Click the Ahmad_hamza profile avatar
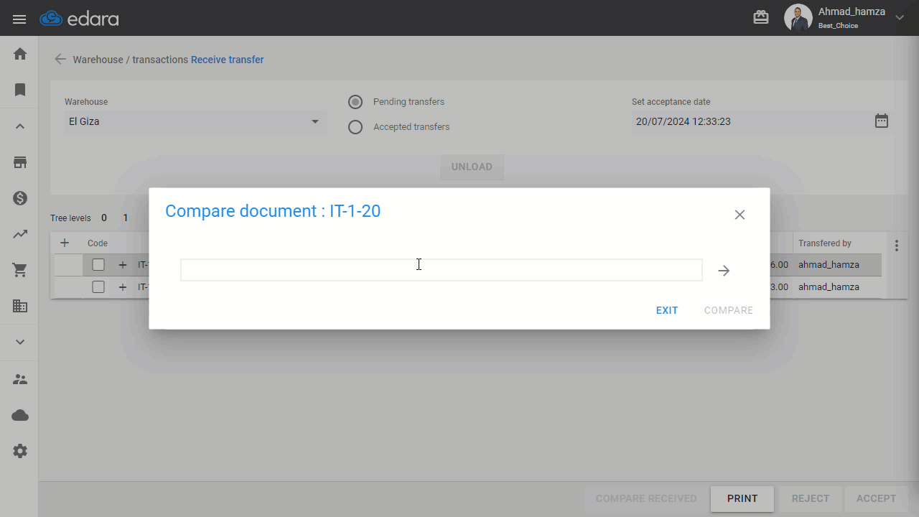Image resolution: width=919 pixels, height=517 pixels. point(798,18)
